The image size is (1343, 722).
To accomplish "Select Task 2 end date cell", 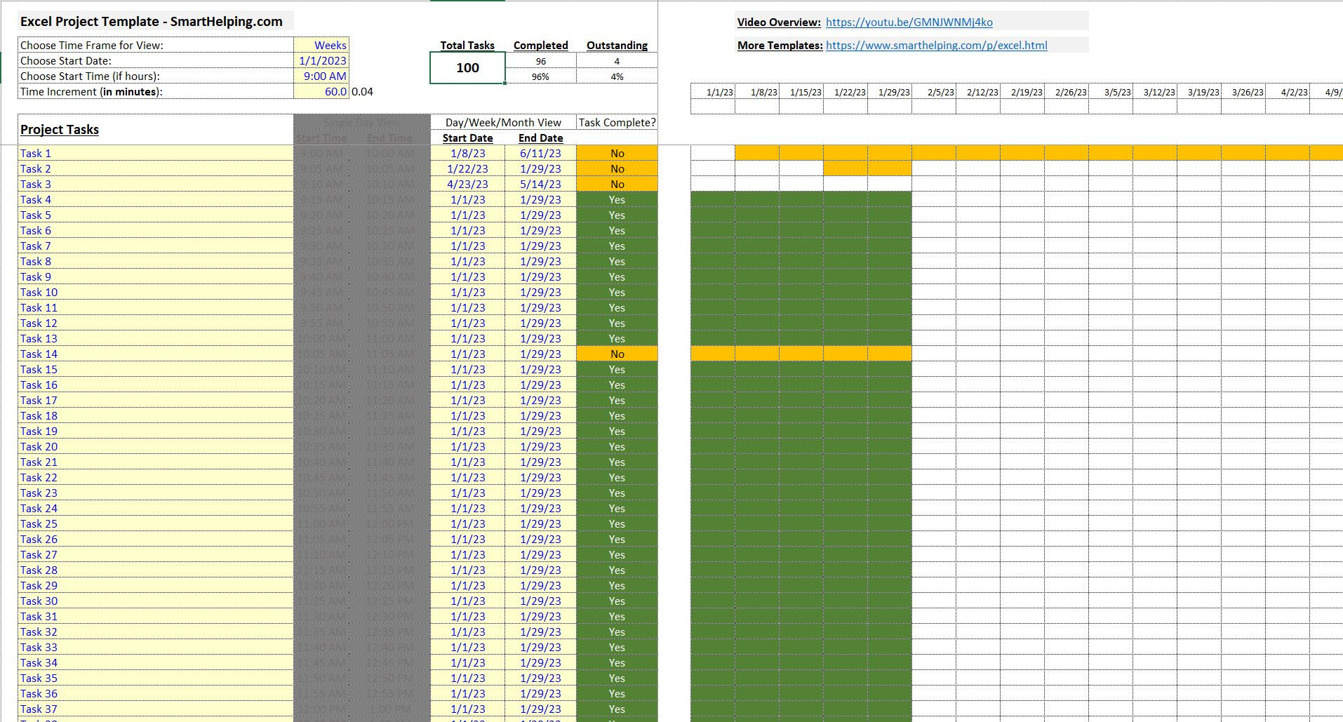I will coord(540,168).
